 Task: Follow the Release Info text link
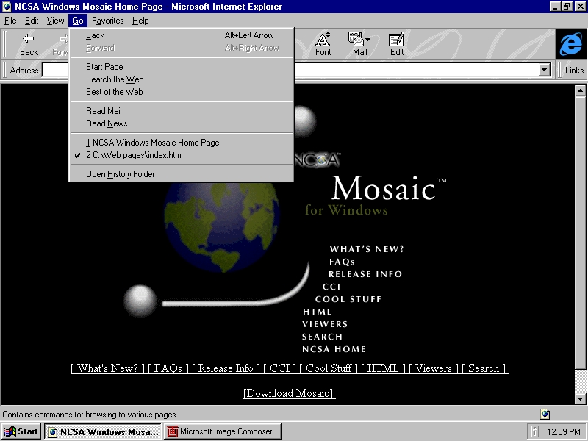click(x=226, y=368)
